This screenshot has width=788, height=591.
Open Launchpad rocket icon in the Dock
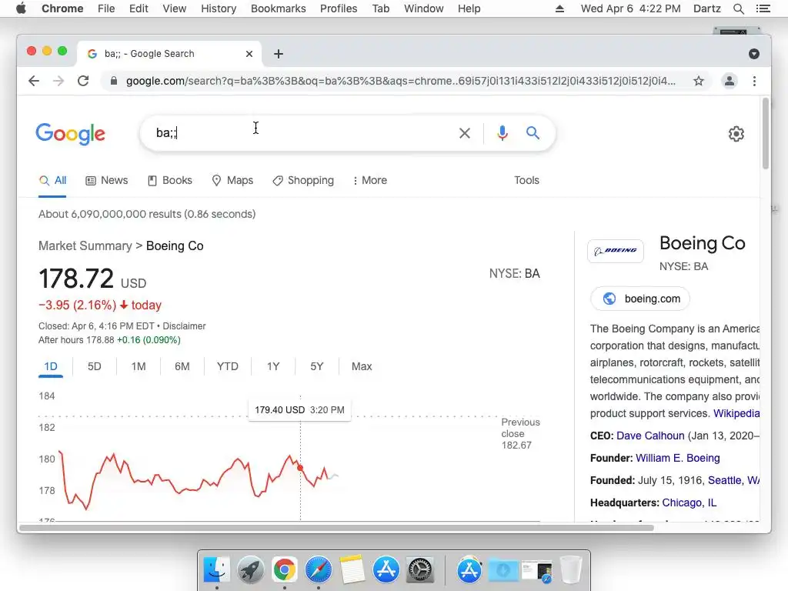click(x=250, y=570)
